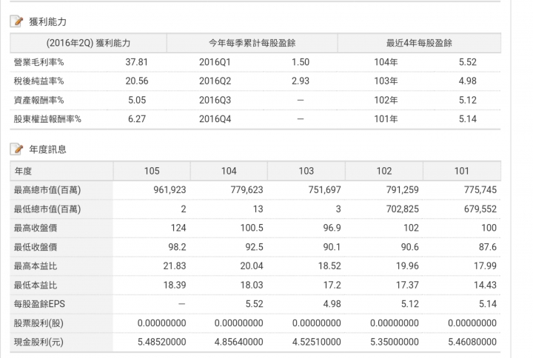This screenshot has height=358, width=533.
Task: Click the 105 year column header
Action: [x=152, y=171]
